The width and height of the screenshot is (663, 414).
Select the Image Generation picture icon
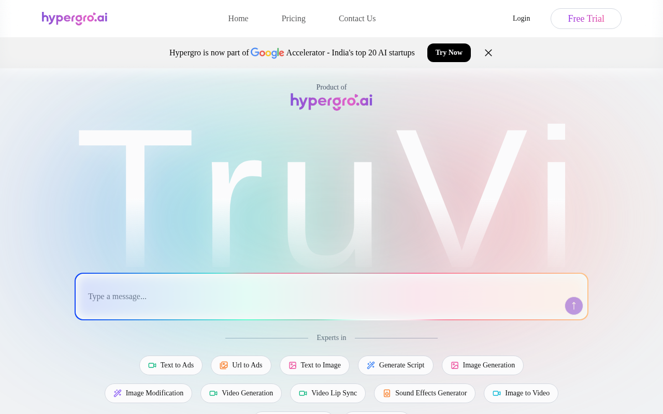pos(454,365)
